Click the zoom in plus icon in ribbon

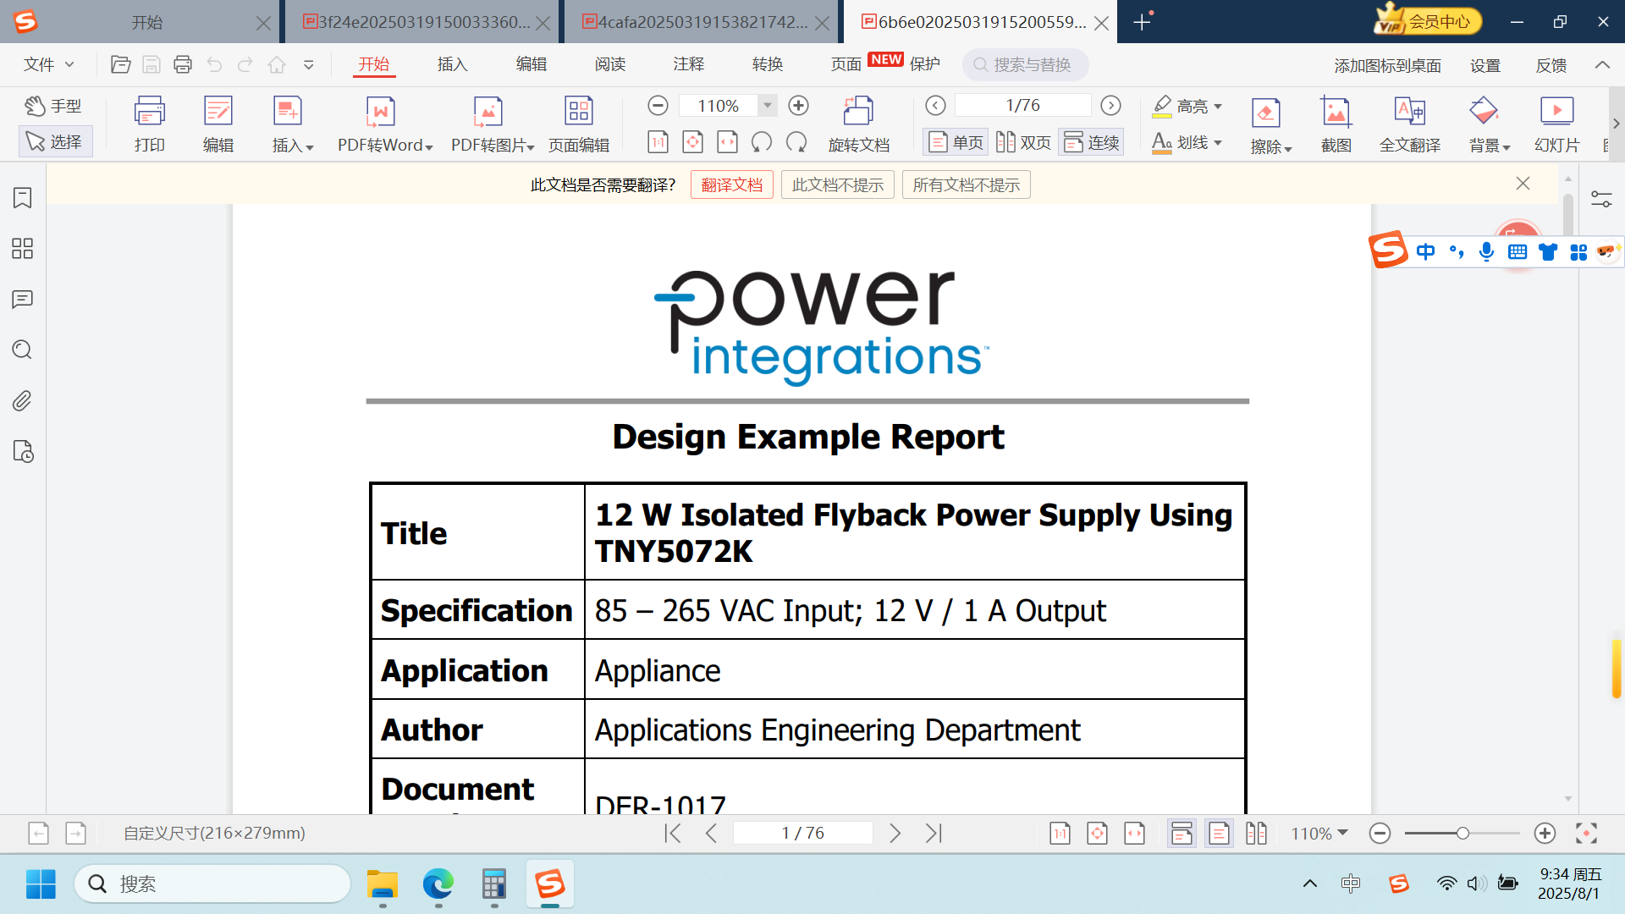click(798, 106)
